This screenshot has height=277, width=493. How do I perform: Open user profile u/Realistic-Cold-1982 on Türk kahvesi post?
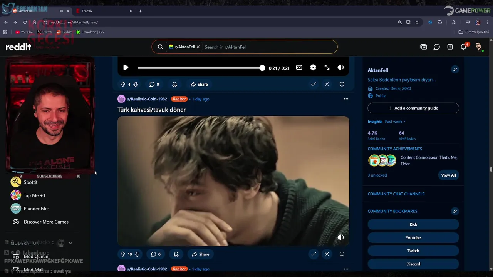(x=147, y=99)
